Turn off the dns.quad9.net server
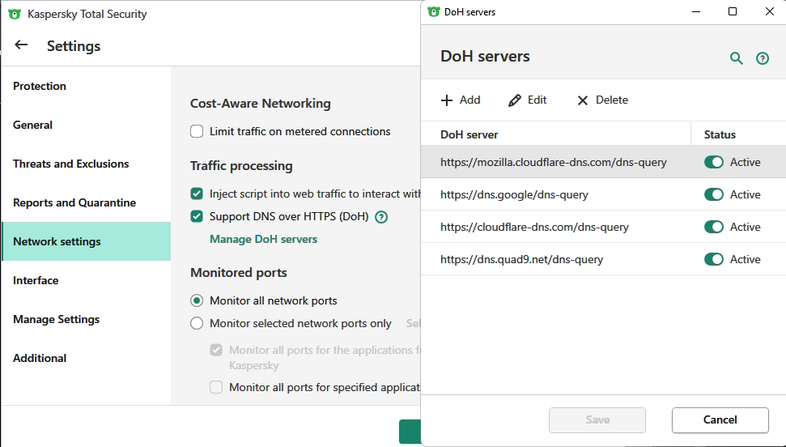The height and width of the screenshot is (447, 786). (713, 259)
